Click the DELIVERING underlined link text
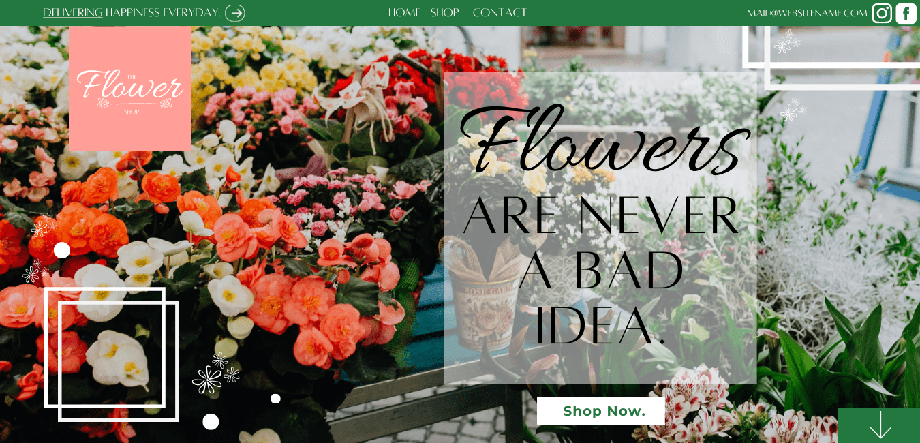 click(73, 13)
